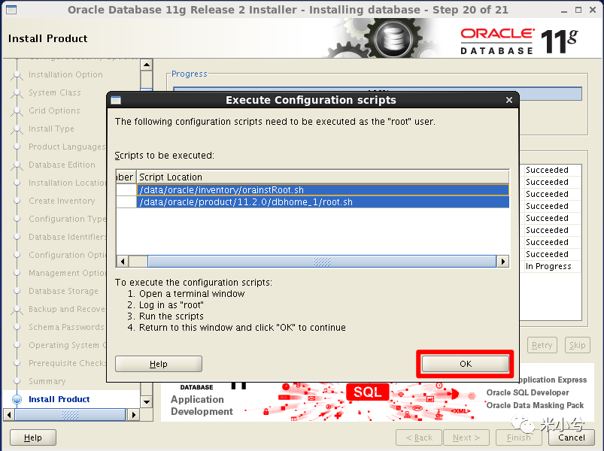Maximize the Oracle installer window
The height and width of the screenshot is (451, 604).
(578, 10)
